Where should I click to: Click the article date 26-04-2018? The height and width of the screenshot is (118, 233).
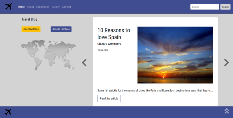[x=103, y=50]
